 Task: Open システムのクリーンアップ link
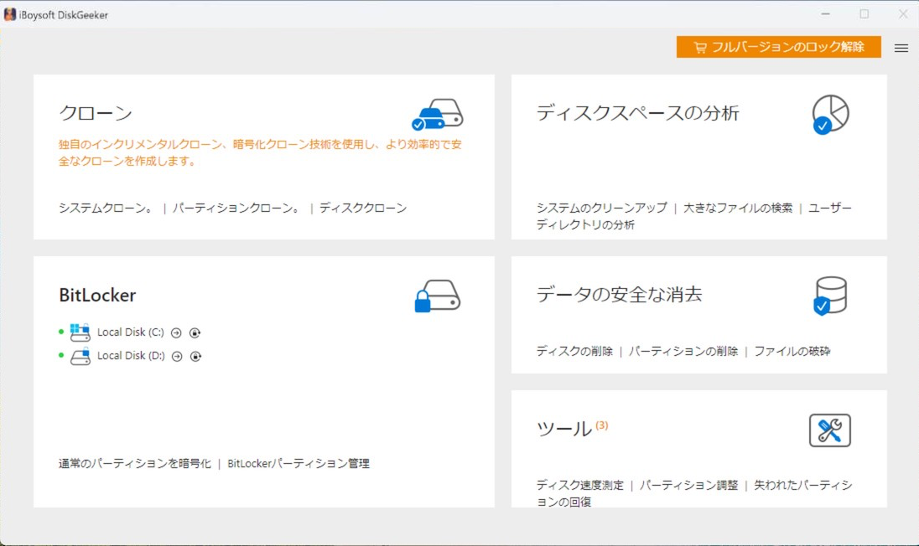601,208
